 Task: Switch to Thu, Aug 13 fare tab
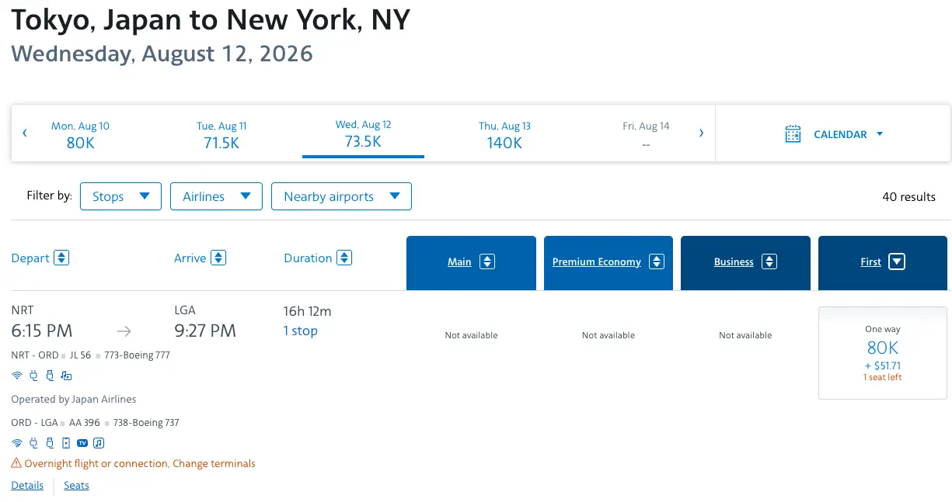[x=504, y=134]
